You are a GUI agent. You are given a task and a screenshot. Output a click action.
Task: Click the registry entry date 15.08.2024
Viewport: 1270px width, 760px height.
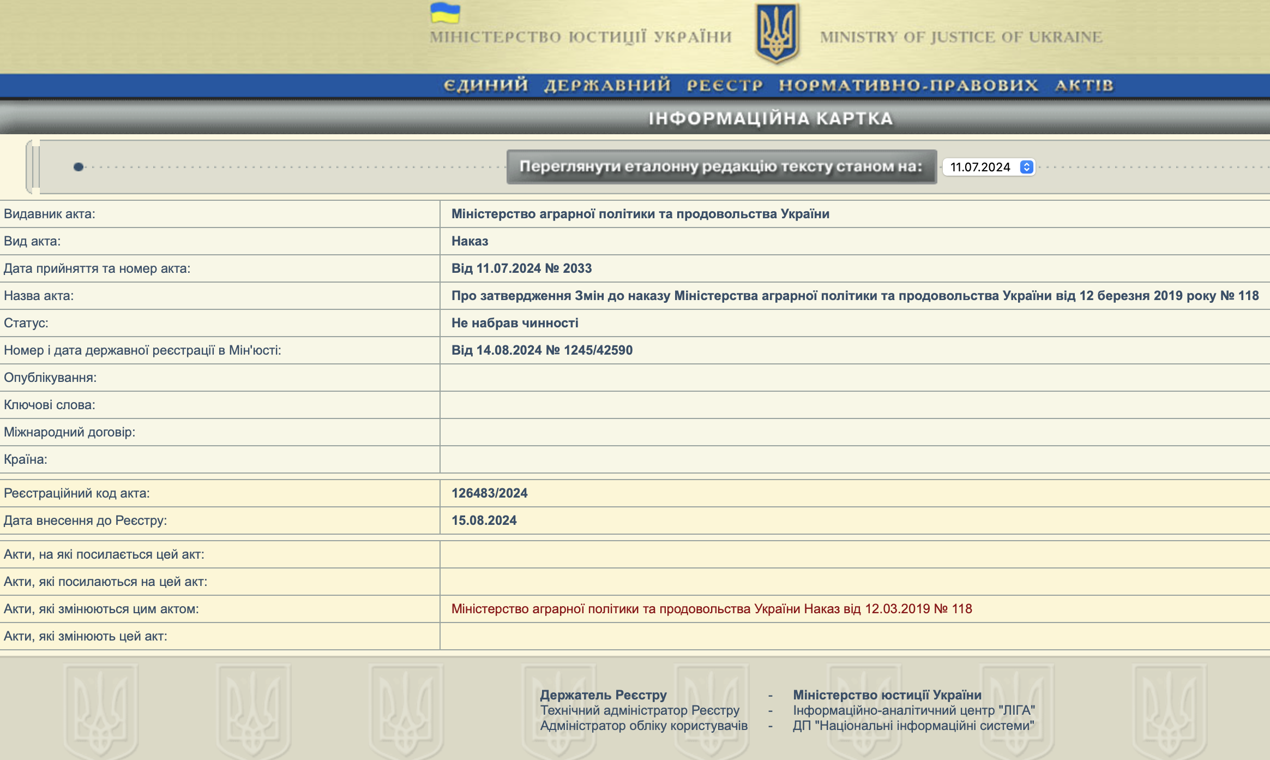click(484, 520)
